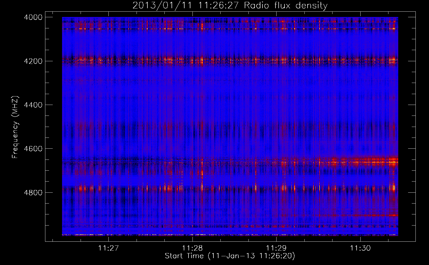
Task: Click the 4000 frequency axis label
Action: point(33,17)
